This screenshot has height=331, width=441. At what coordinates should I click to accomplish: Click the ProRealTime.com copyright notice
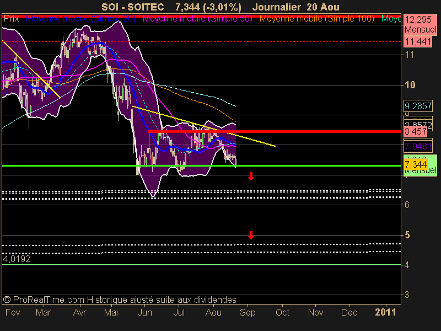120,300
